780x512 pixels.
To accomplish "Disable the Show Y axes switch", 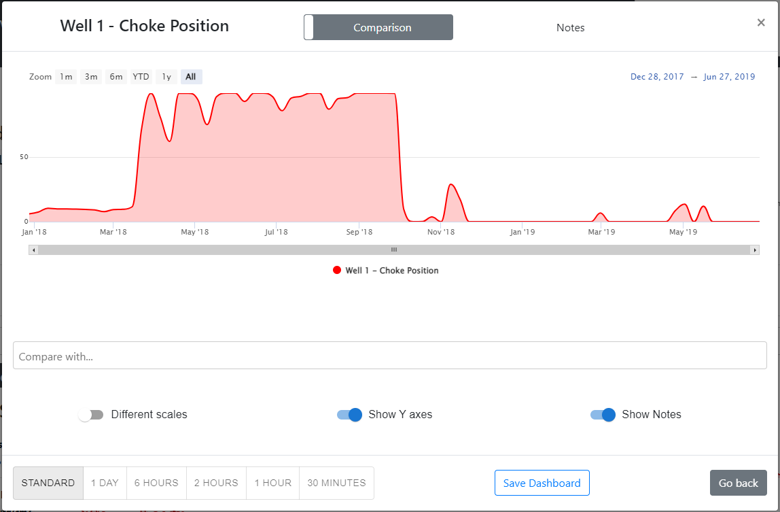I will [x=349, y=415].
